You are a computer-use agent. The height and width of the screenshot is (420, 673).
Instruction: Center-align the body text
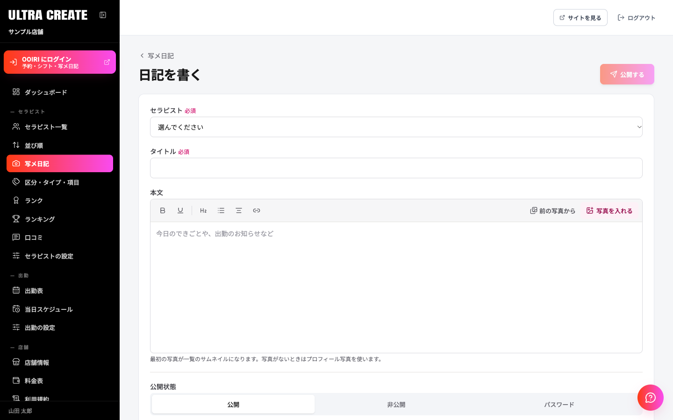pos(239,210)
